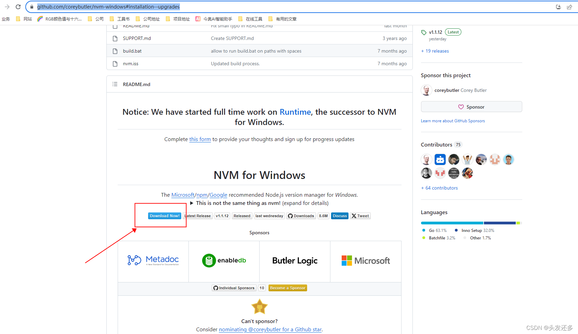Open the SUPPORT.md file
The height and width of the screenshot is (334, 578).
tap(137, 38)
